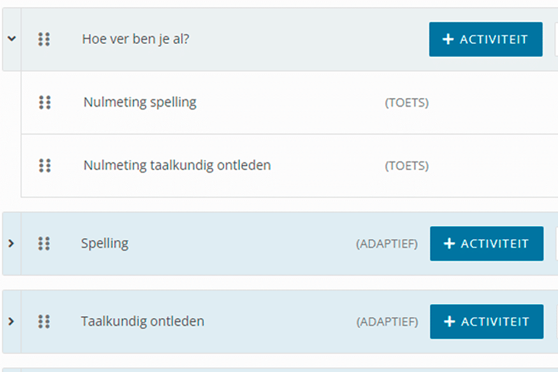
Task: Click ADAPTIEF label in Spelling section header
Action: (387, 244)
